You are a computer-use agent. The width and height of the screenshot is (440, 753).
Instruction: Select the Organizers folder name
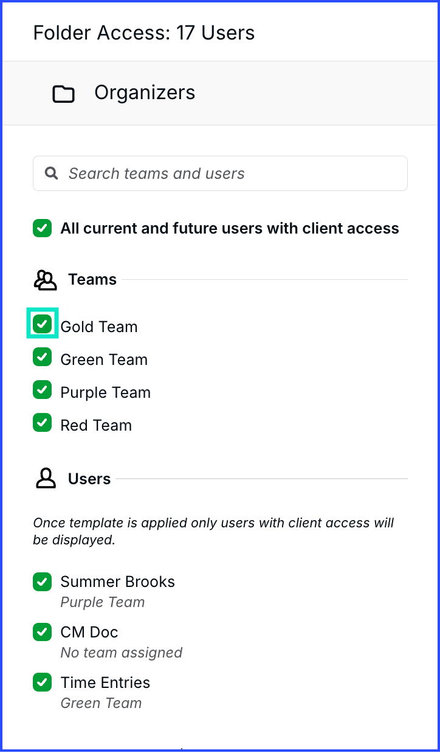point(145,92)
